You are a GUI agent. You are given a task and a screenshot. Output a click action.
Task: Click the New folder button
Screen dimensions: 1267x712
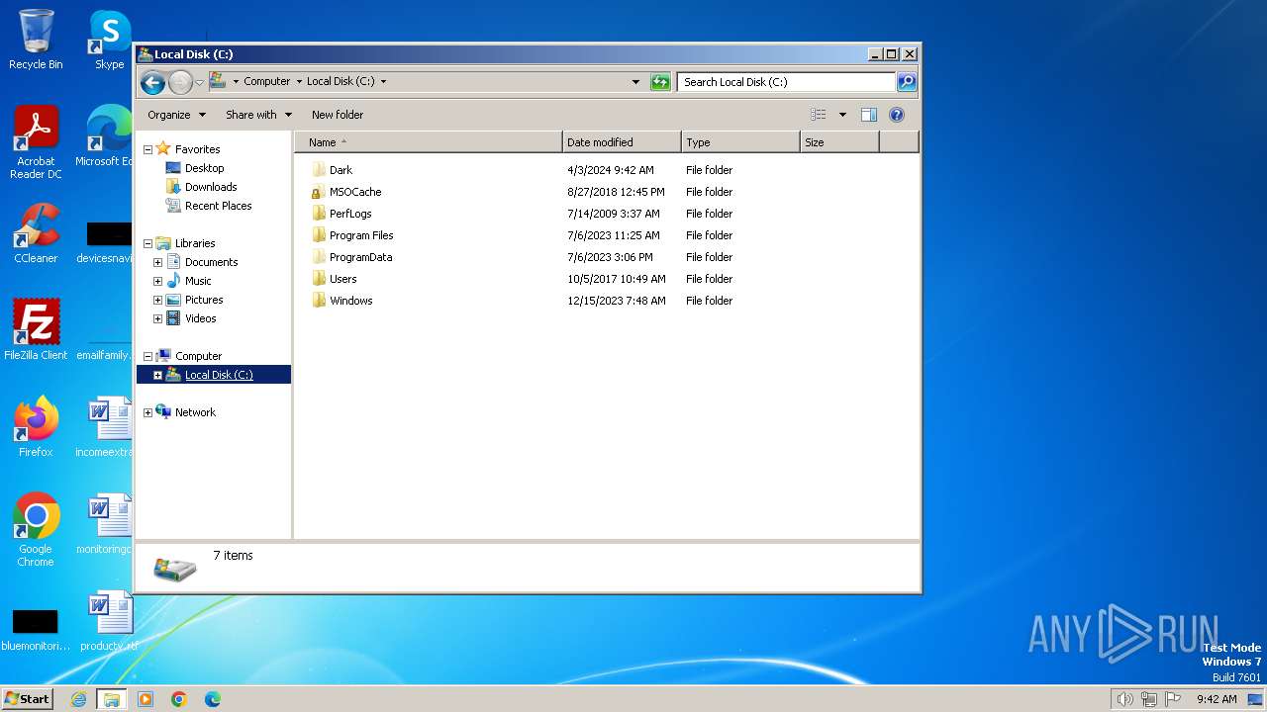(338, 115)
